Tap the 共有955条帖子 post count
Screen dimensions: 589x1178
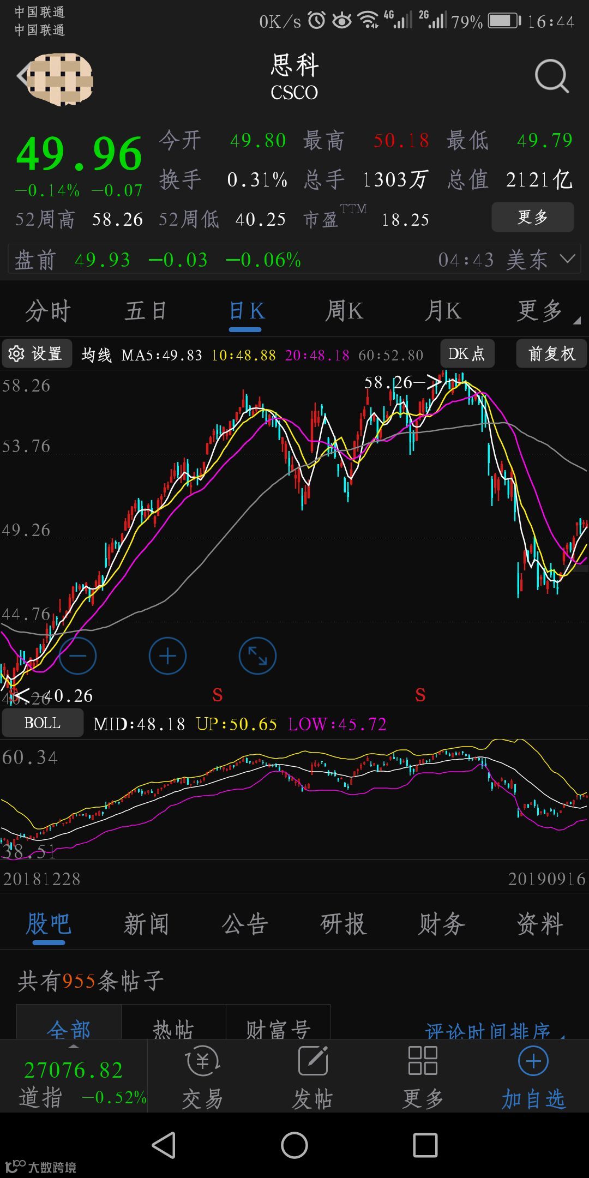(91, 981)
